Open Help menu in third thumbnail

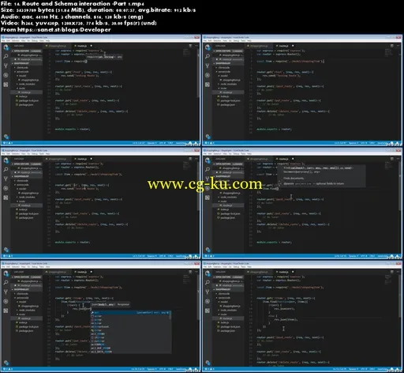coord(47,154)
